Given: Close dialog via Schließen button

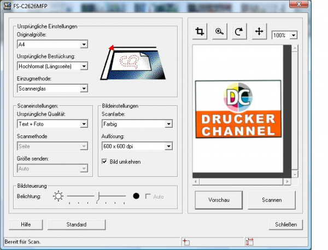Looking at the screenshot, I should pos(286,224).
